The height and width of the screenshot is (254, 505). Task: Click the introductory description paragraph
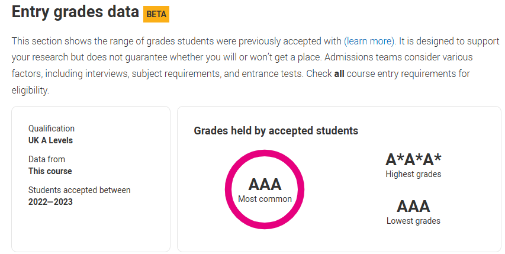[x=255, y=66]
